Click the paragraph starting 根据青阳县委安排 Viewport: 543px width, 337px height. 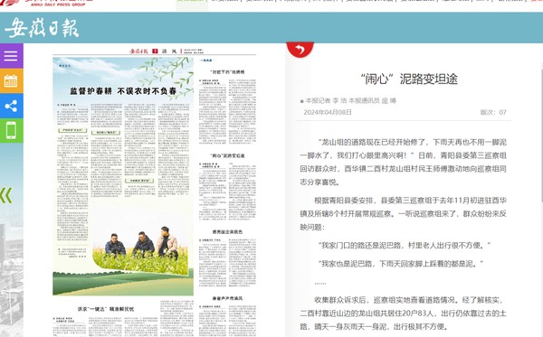(x=403, y=213)
